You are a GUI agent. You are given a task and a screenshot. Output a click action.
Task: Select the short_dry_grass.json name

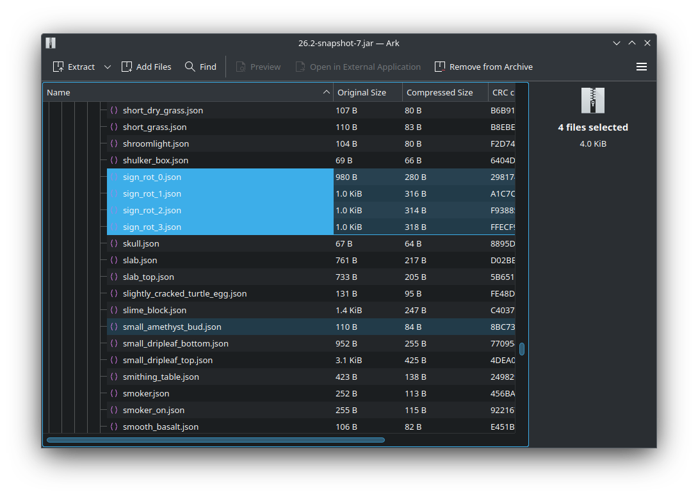tap(163, 110)
